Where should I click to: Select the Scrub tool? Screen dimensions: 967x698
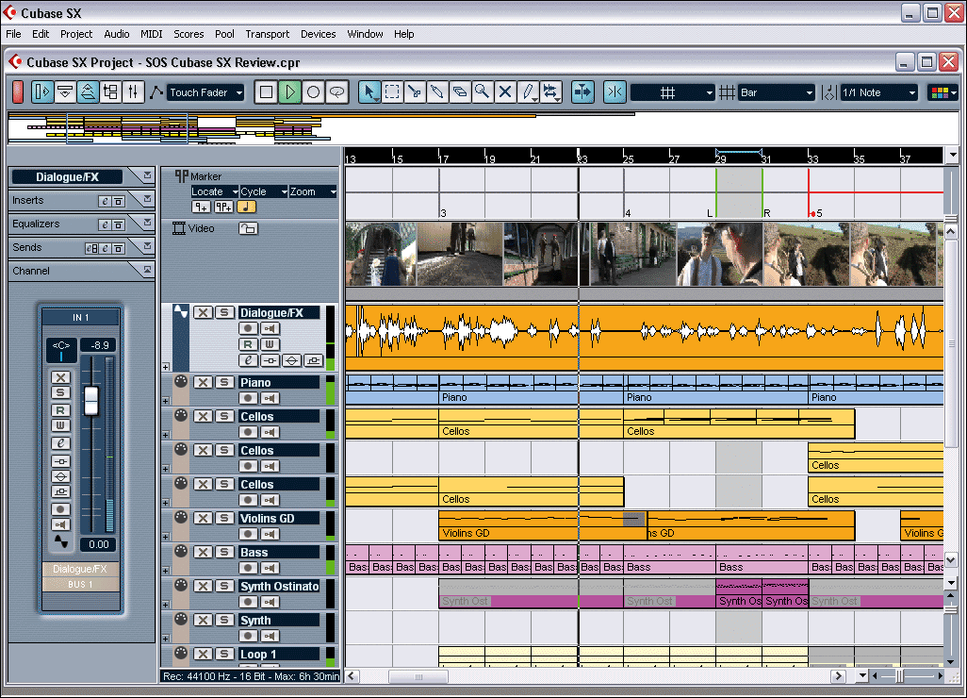(x=550, y=92)
